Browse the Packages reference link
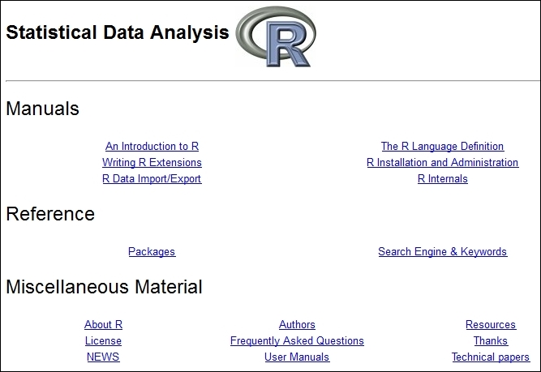Viewport: 541px width, 372px height. 152,252
